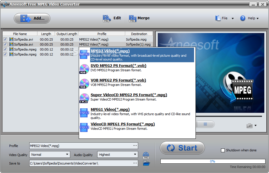This screenshot has width=269, height=173.
Task: Uncheck the first Softpedia.avi row checkbox
Action: [x=5, y=39]
